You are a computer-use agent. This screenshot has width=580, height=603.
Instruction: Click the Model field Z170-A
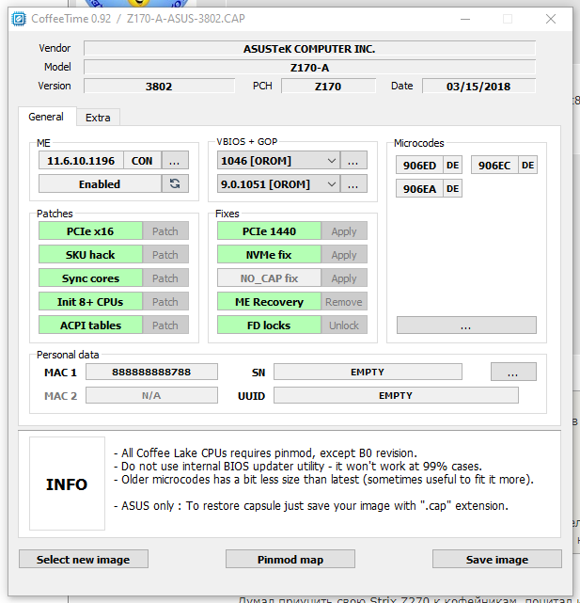tap(309, 68)
